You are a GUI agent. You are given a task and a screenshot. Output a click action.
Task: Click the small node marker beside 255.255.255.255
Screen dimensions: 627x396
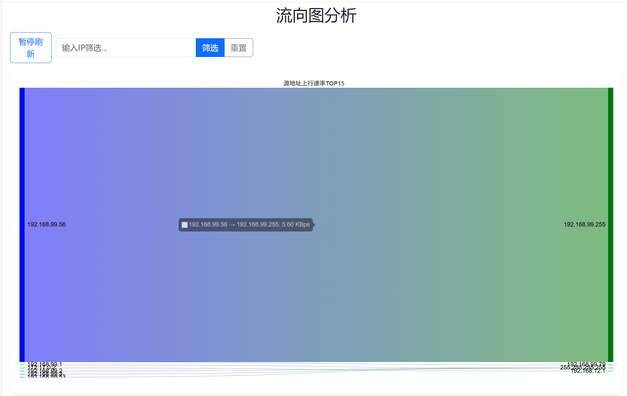point(610,368)
